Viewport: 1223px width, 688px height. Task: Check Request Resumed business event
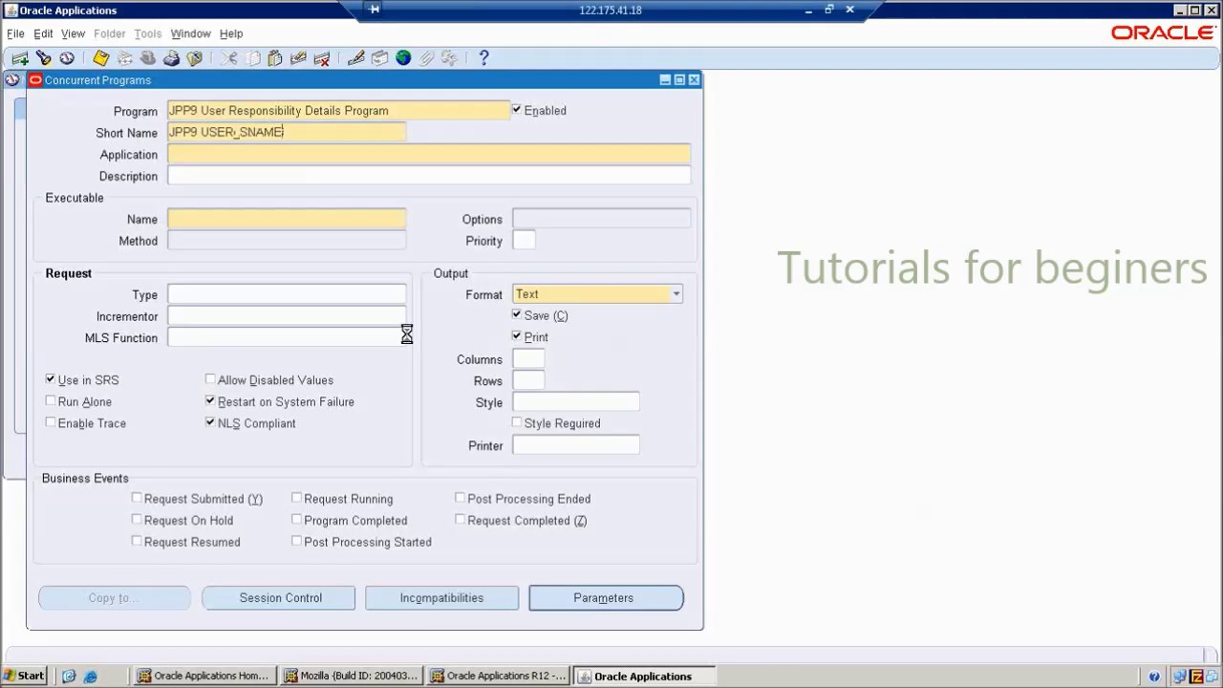coord(137,541)
